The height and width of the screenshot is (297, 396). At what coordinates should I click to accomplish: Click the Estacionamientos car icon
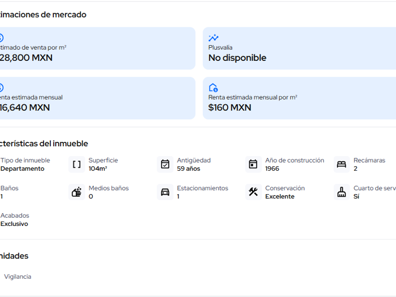(x=165, y=192)
